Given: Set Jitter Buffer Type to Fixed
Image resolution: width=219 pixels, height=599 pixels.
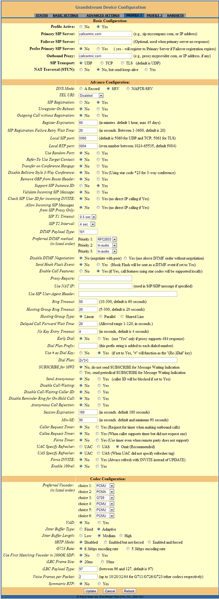Looking at the screenshot, I should pos(81,530).
